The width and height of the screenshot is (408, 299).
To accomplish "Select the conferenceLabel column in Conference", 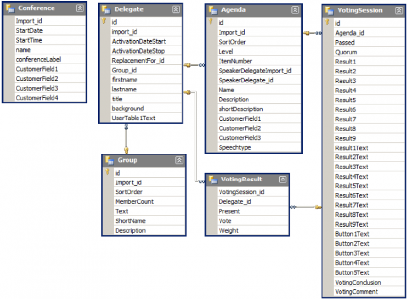I will [x=38, y=59].
